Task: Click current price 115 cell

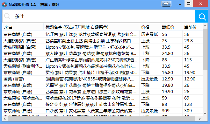Action: pos(188,60)
